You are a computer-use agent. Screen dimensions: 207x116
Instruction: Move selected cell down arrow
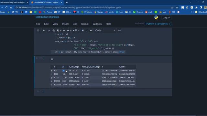click(x=68, y=31)
